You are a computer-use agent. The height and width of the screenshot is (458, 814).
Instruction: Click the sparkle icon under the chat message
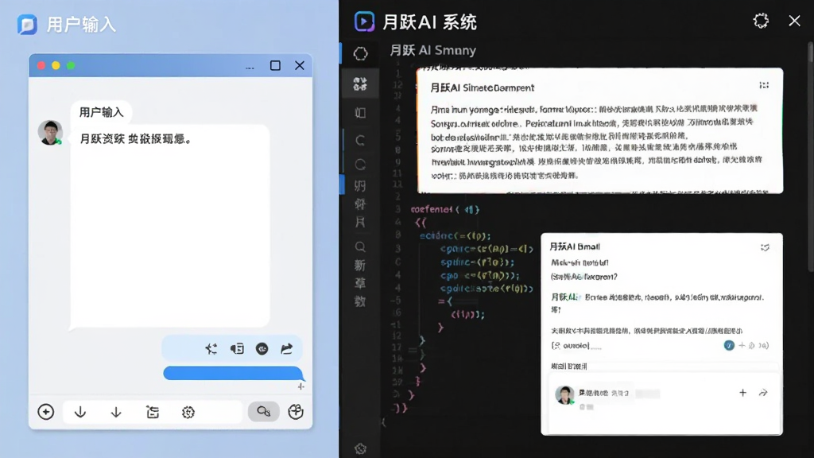[211, 349]
